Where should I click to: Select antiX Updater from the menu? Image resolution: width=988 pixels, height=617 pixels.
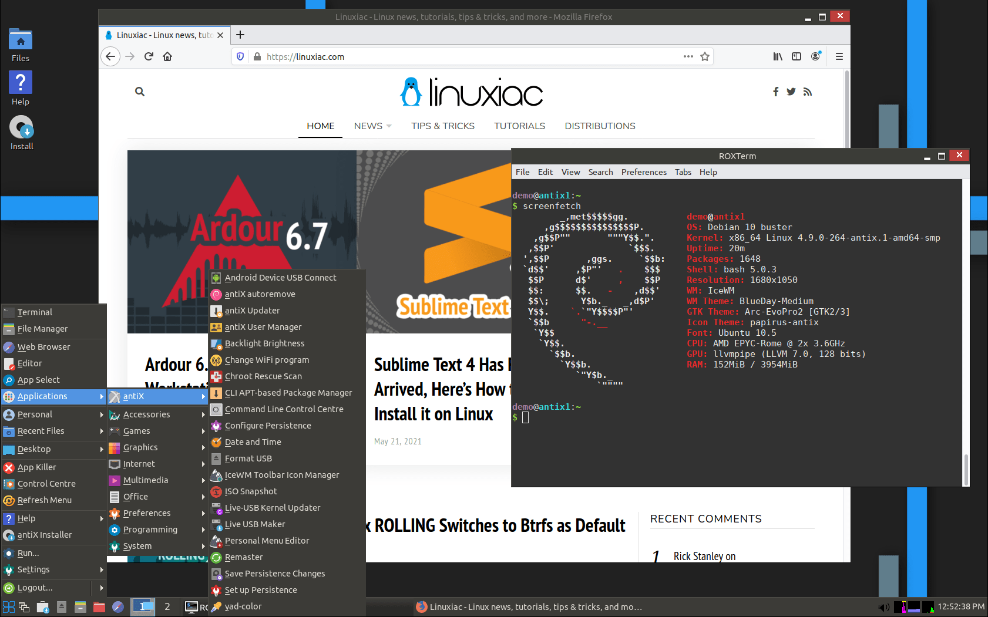[287, 311]
